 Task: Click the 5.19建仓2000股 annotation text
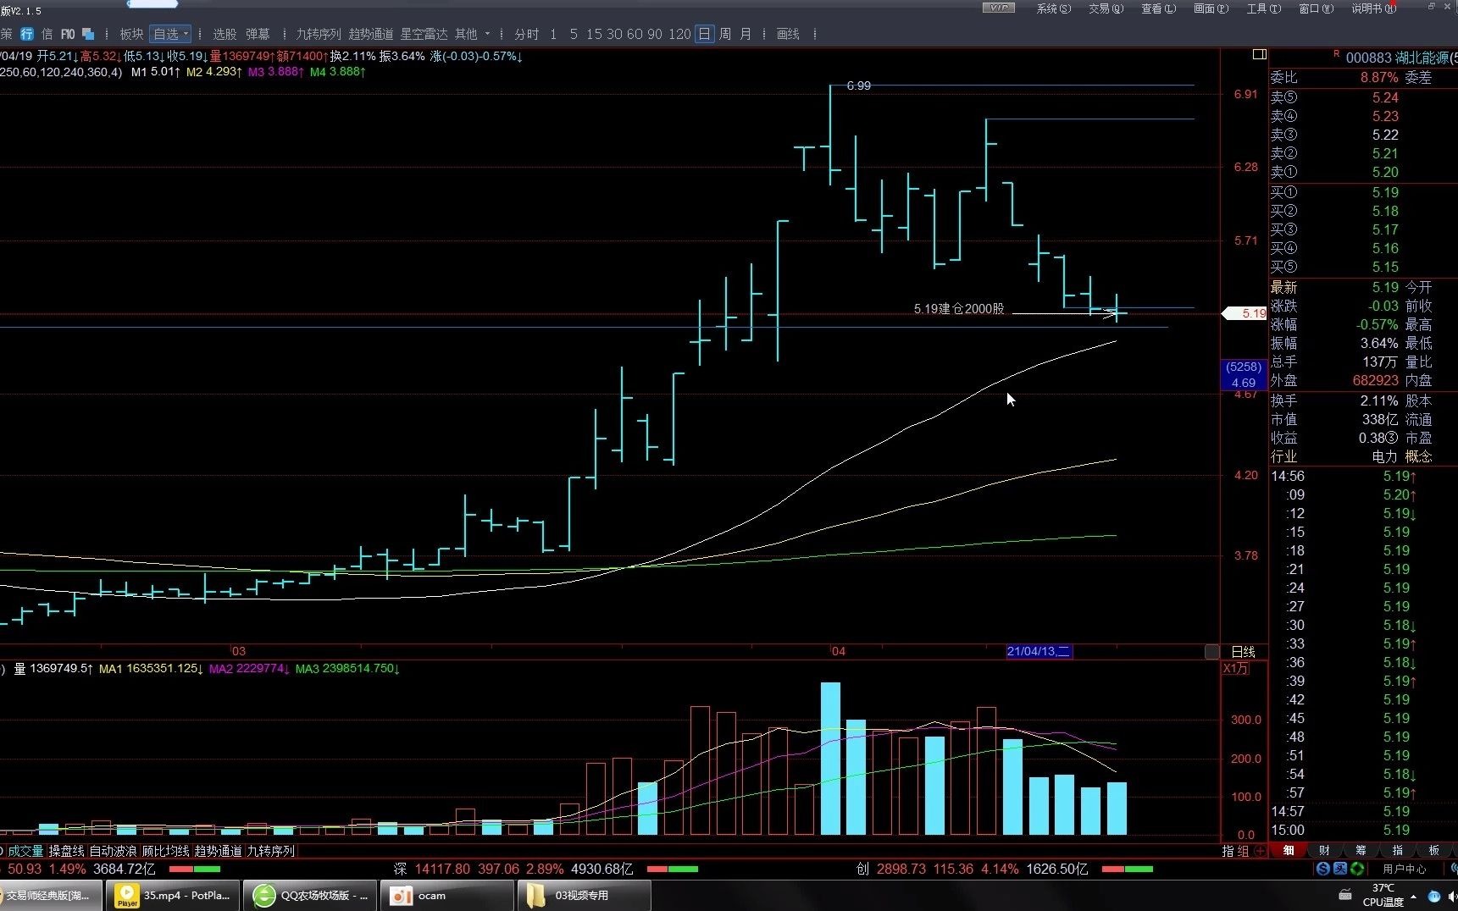coord(959,309)
